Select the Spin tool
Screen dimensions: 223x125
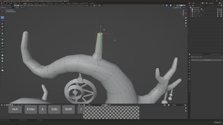click(x=2, y=58)
